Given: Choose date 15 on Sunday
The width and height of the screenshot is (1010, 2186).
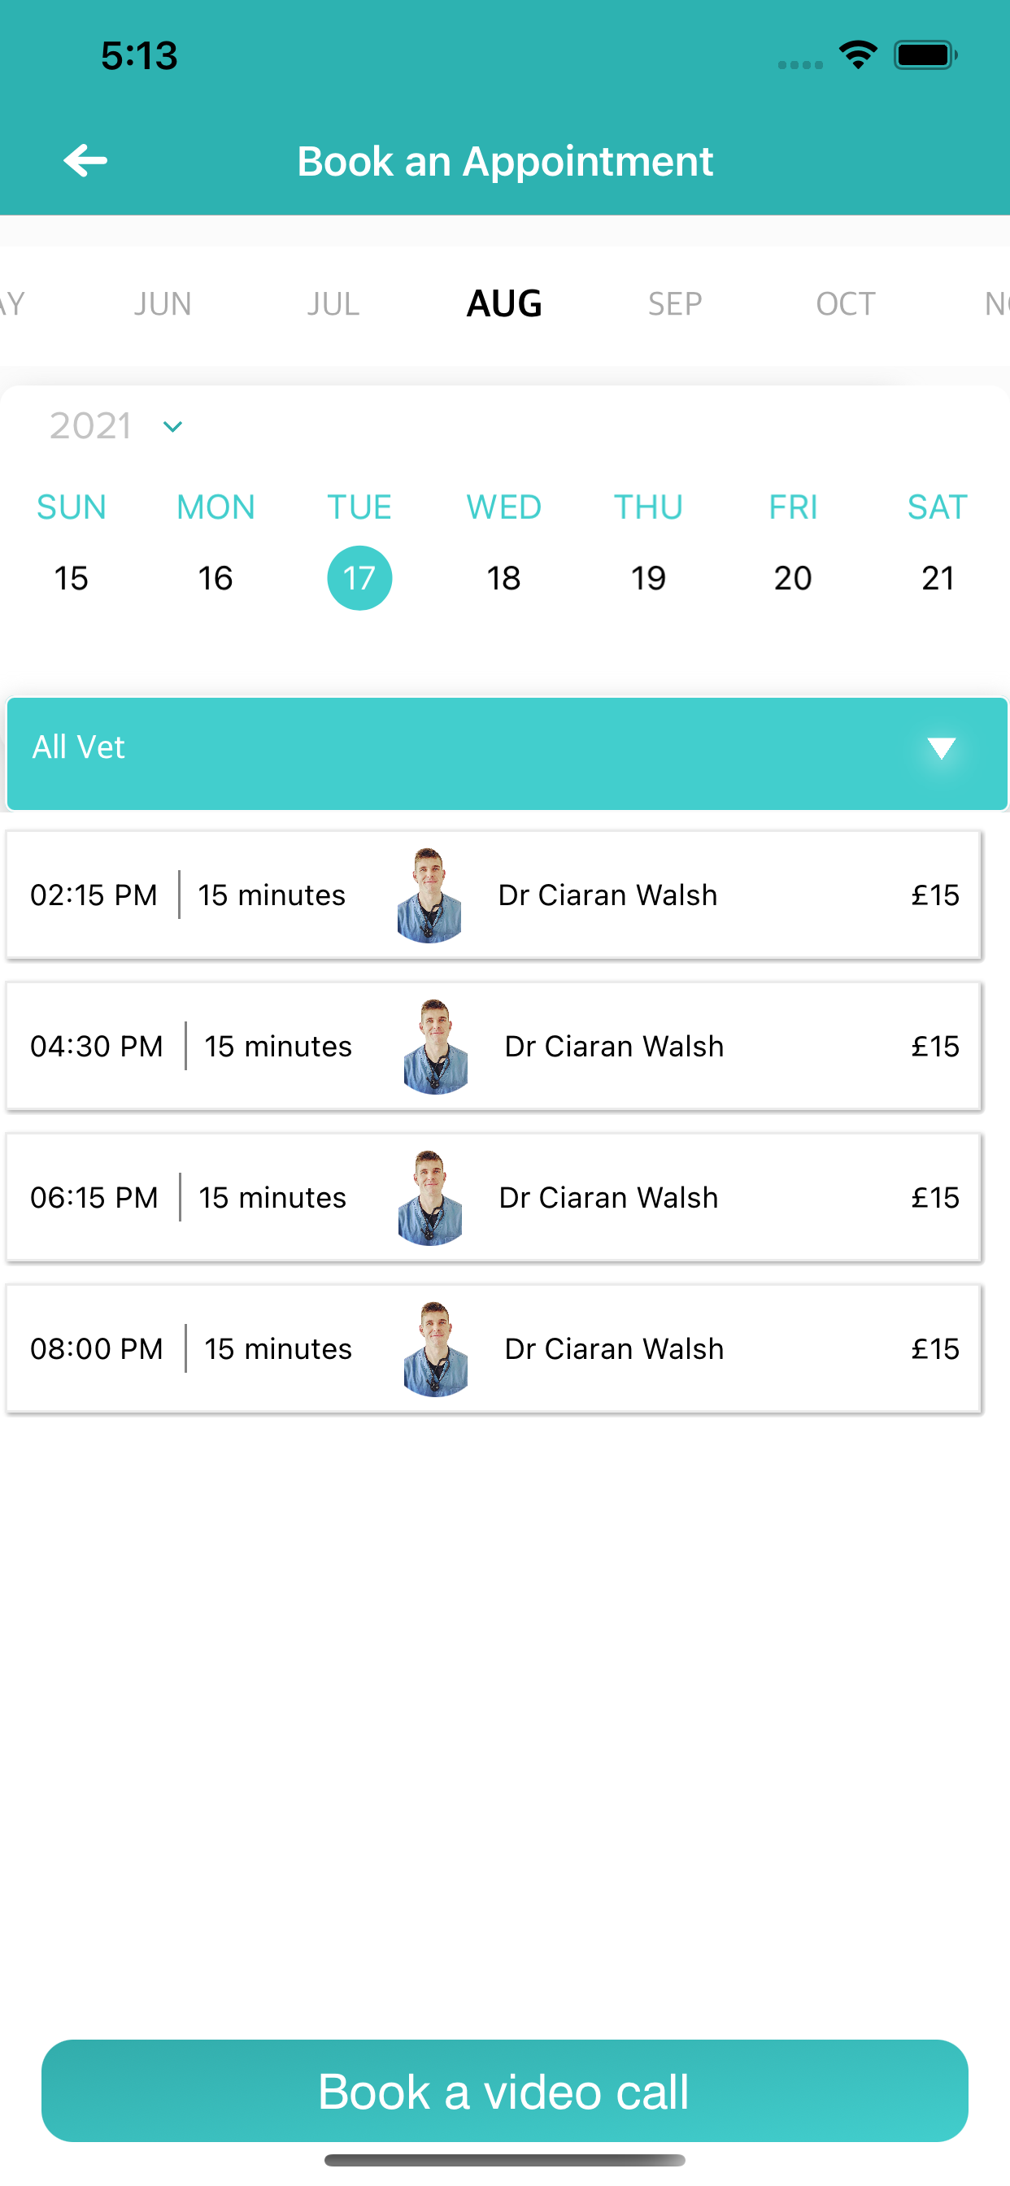Looking at the screenshot, I should click(x=72, y=579).
